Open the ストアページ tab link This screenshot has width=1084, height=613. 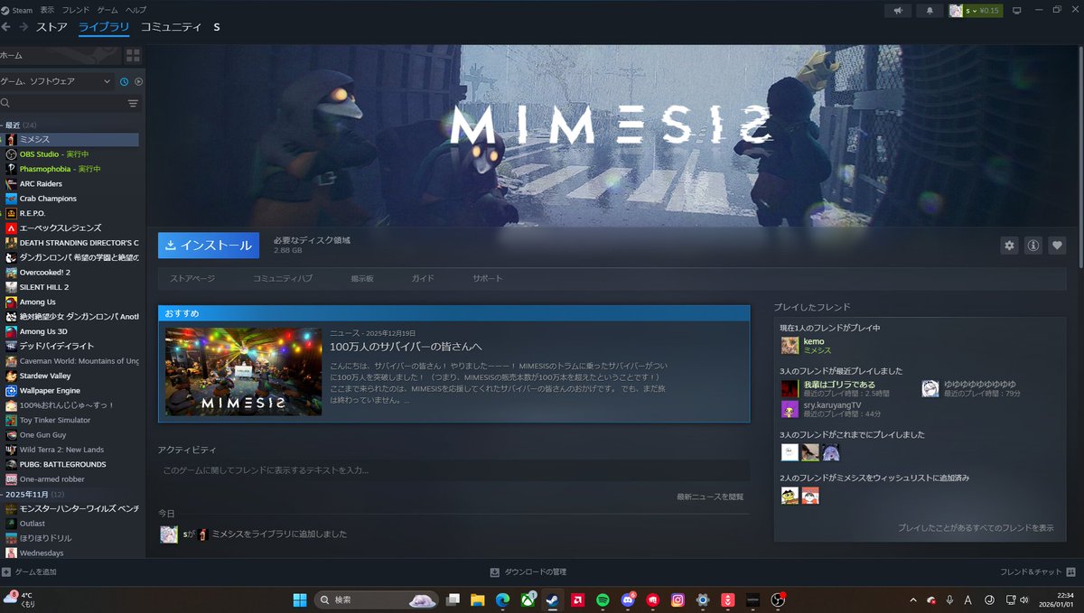(x=192, y=279)
